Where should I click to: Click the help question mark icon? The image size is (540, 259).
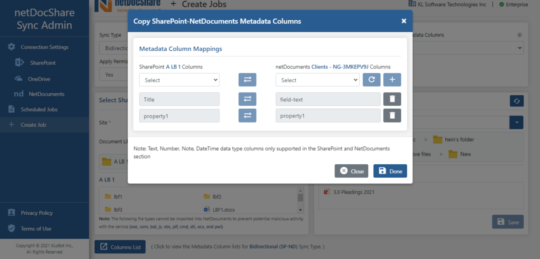pyautogui.click(x=520, y=35)
